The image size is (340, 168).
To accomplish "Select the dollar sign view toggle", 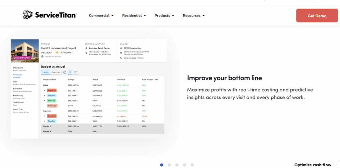I will point(70,72).
